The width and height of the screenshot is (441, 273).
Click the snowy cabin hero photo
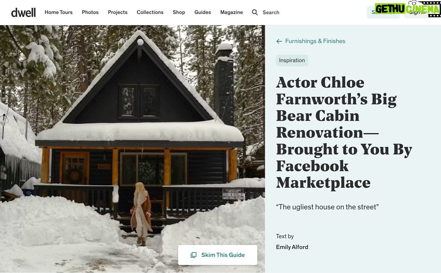pyautogui.click(x=132, y=149)
